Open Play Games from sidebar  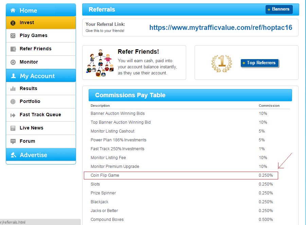point(41,36)
